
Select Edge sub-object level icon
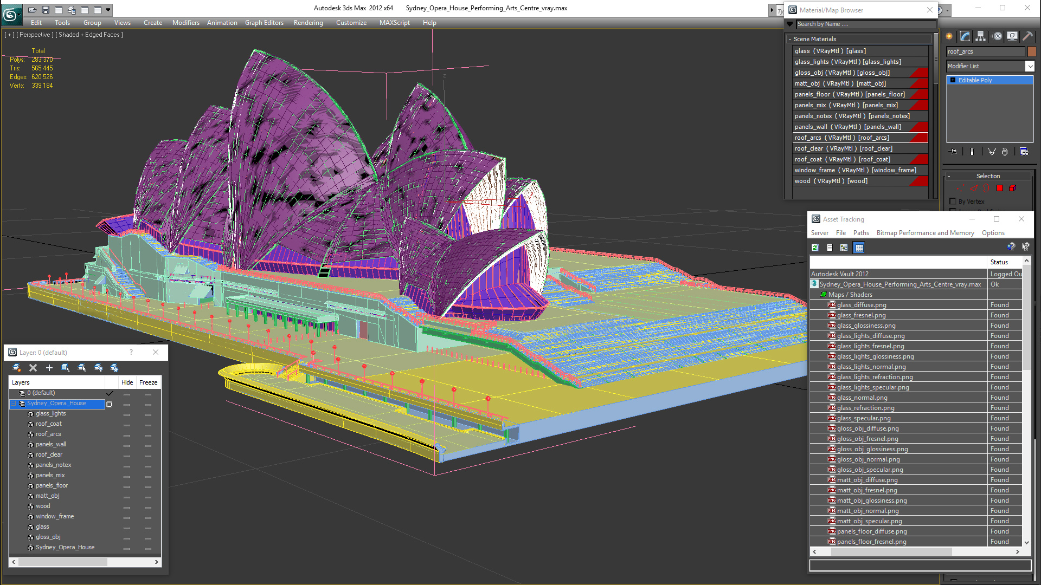(974, 188)
